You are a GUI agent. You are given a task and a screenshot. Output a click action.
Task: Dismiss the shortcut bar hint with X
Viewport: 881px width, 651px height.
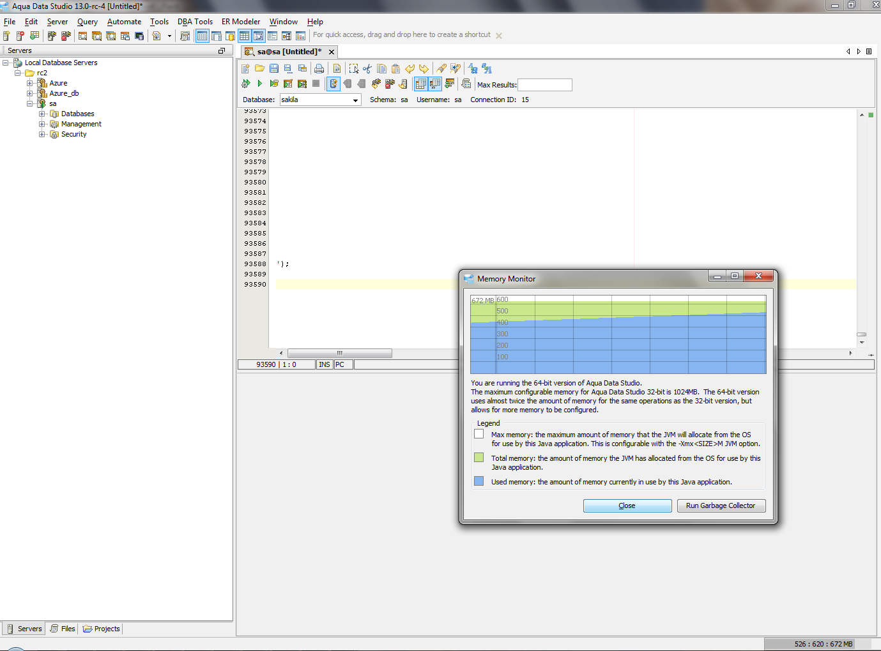pos(499,36)
